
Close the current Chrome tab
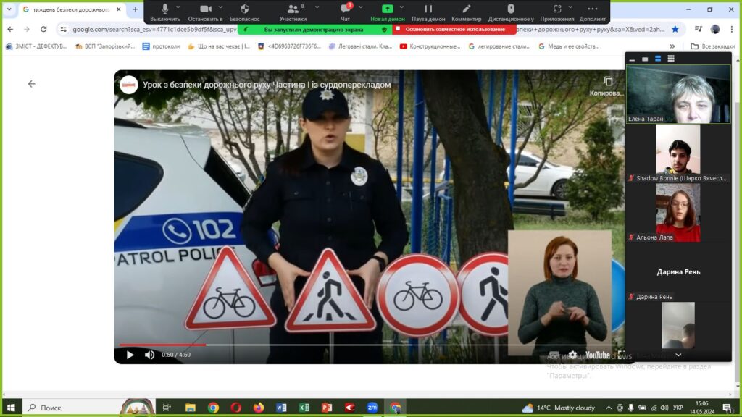coord(119,9)
